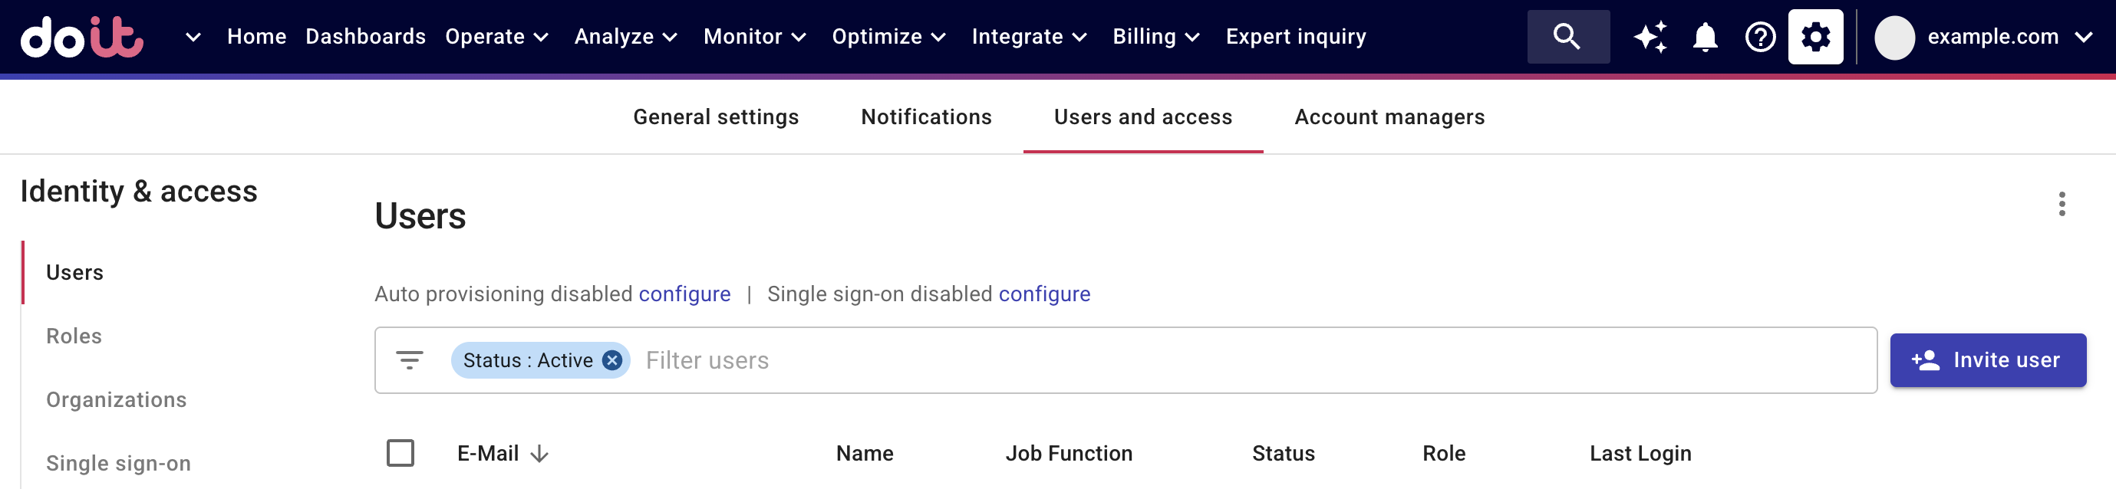The height and width of the screenshot is (489, 2116).
Task: Click the help question mark icon
Action: click(1760, 37)
